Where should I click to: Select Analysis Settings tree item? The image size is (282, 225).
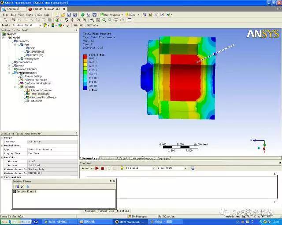click(33, 76)
